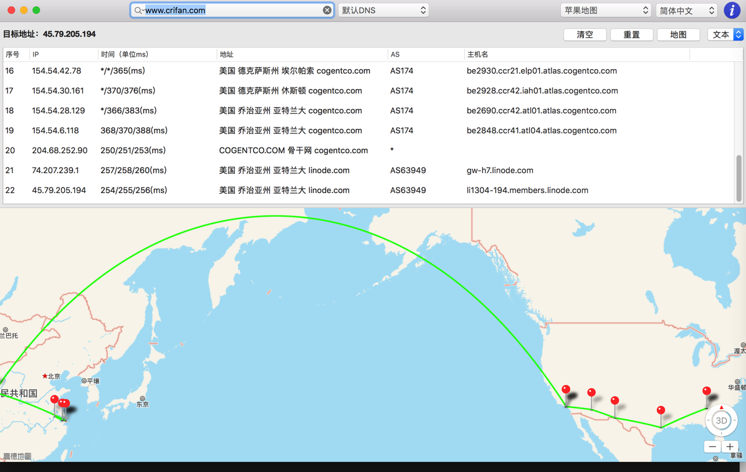Click the Atlanta red pin near 3D button
The width and height of the screenshot is (746, 472).
point(707,391)
